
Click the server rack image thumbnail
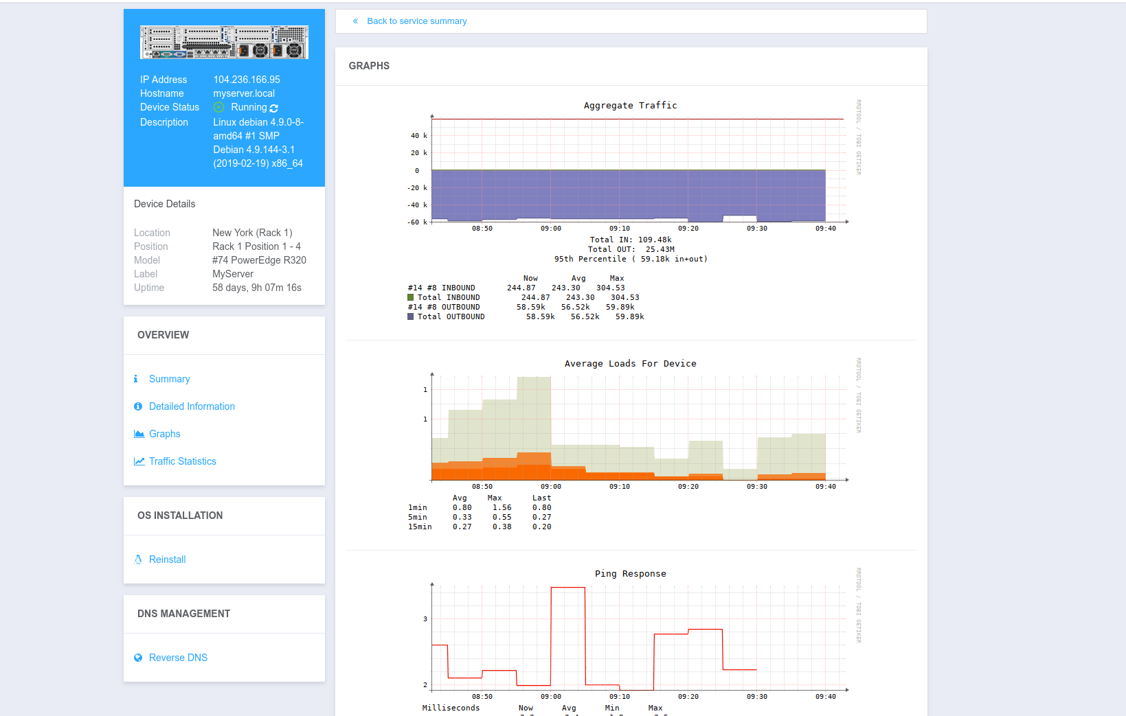coord(224,43)
